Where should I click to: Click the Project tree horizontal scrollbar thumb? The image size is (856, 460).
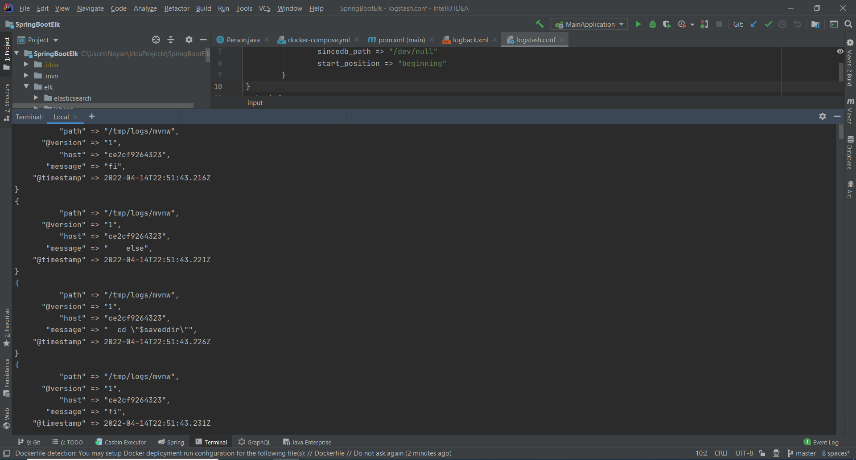[103, 106]
